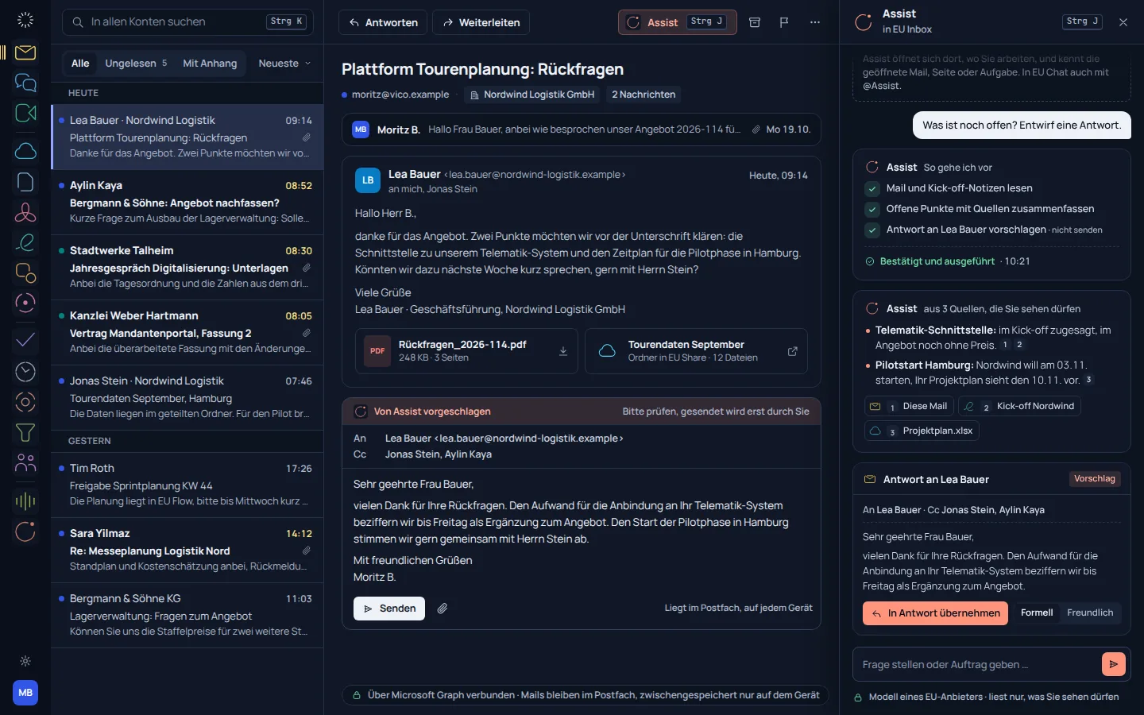Select the Formell tone option
Screen dimensions: 1144x715
click(1037, 613)
